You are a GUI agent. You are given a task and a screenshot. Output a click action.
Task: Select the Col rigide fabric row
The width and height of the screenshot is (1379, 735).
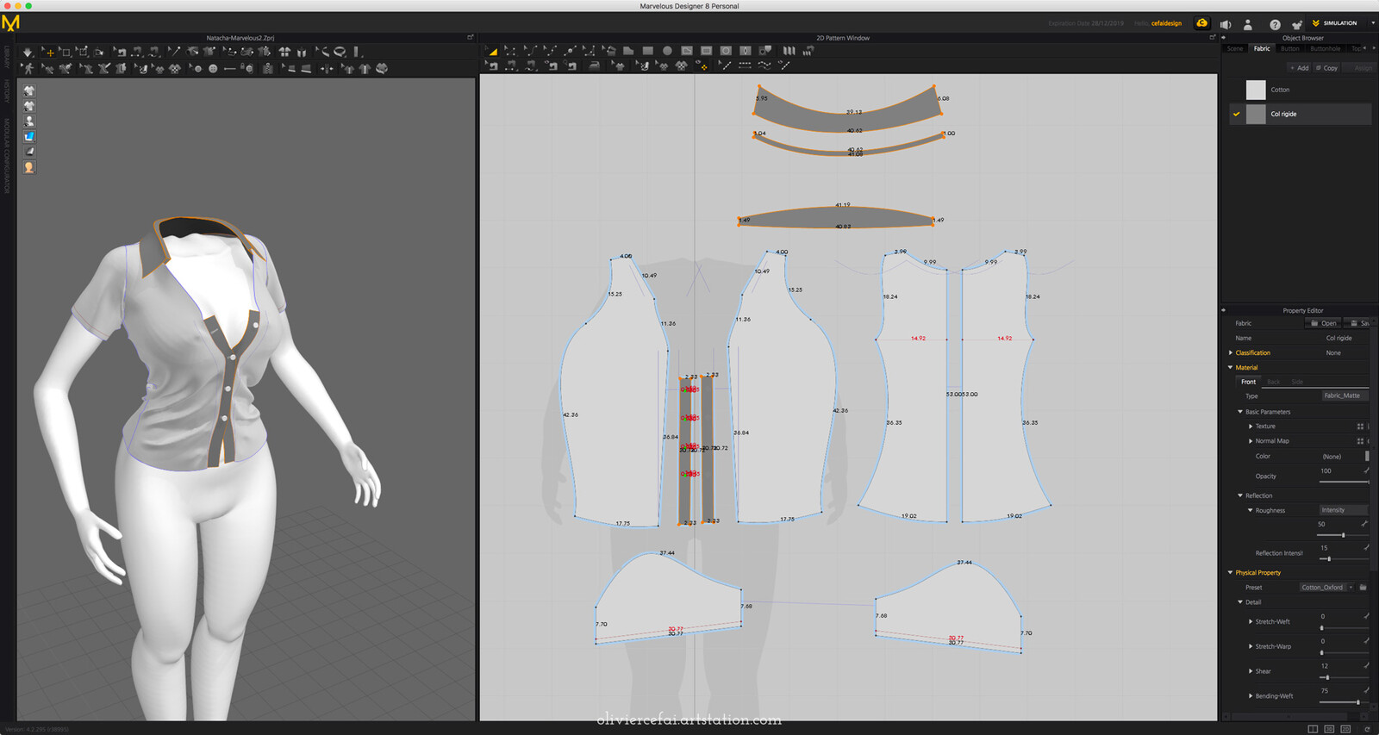1300,114
